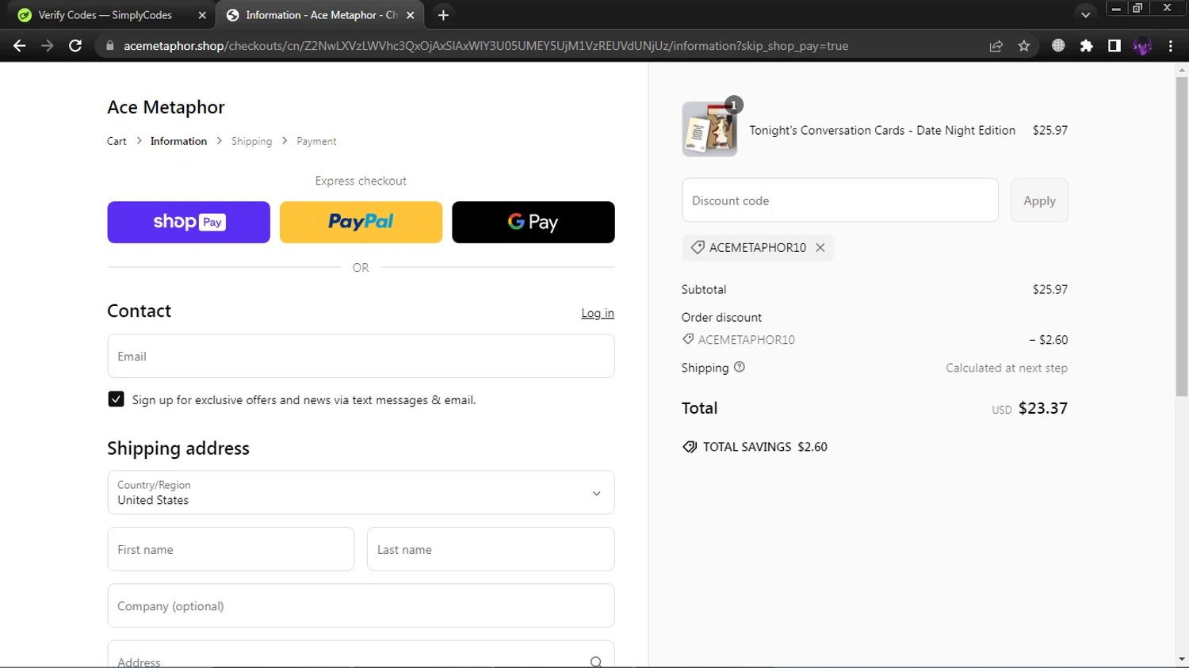
Task: Click the scrollbar down arrow
Action: (1182, 659)
